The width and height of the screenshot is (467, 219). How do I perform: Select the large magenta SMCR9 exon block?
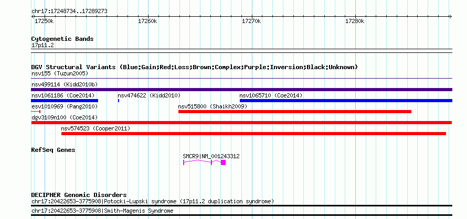224,162
